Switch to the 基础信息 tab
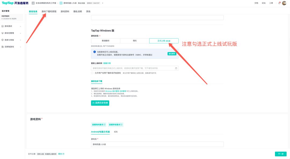Image resolution: width=290 pixels, height=159 pixels. coord(33,12)
